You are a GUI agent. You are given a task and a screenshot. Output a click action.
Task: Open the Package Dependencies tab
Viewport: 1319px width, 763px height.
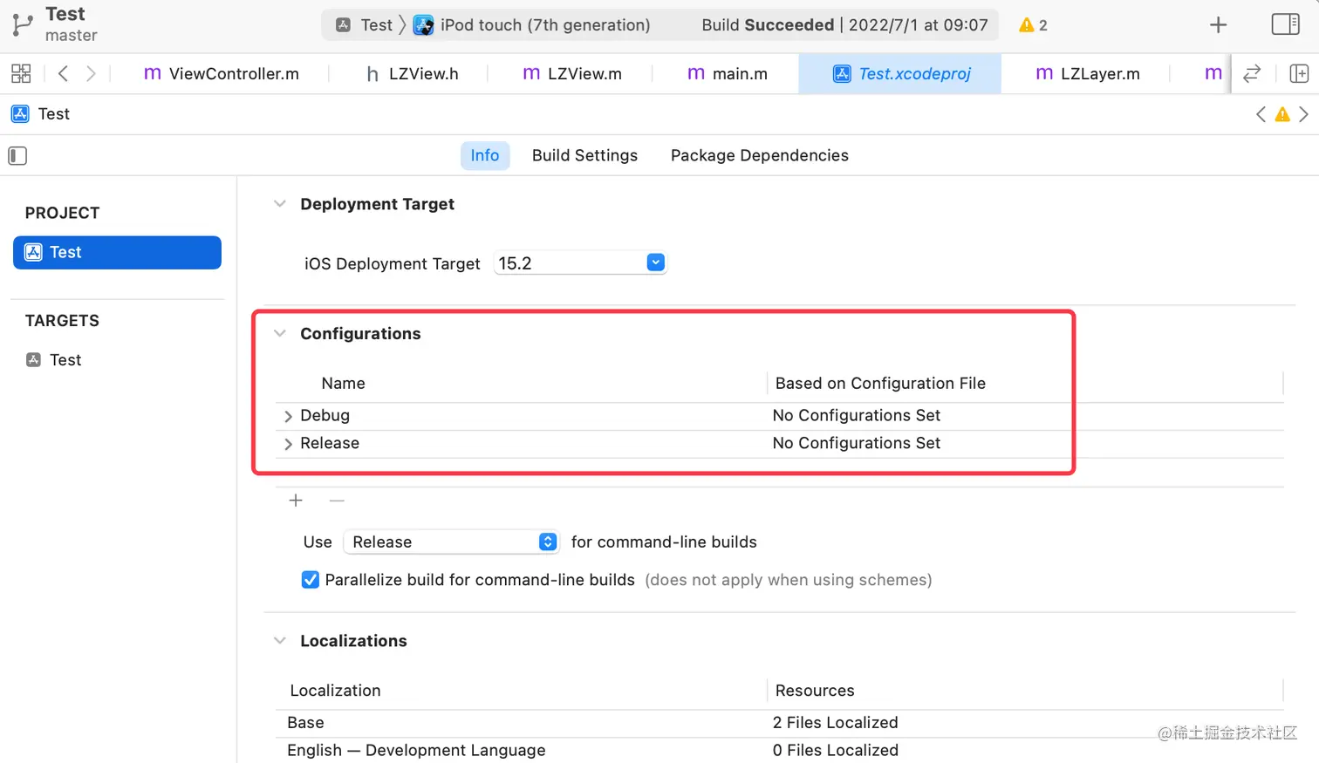pyautogui.click(x=759, y=155)
